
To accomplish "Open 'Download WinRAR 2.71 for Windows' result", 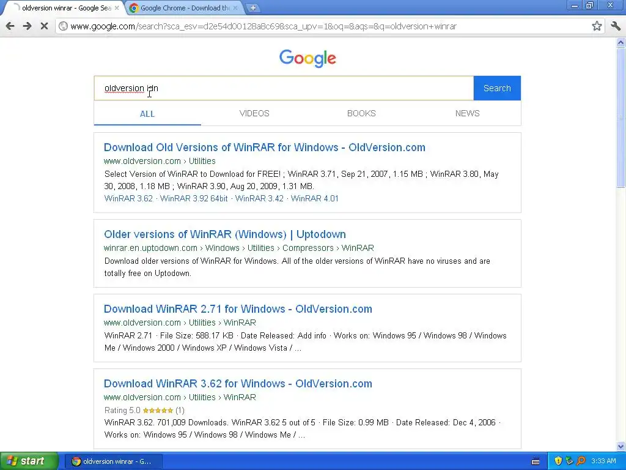I will pyautogui.click(x=238, y=309).
